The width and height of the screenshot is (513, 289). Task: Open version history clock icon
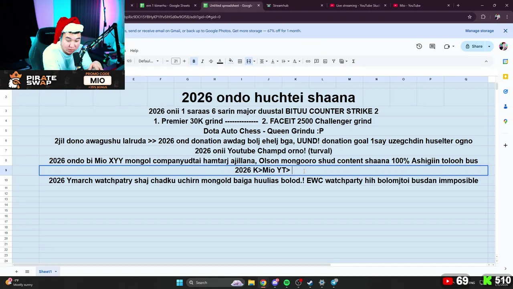pyautogui.click(x=419, y=47)
